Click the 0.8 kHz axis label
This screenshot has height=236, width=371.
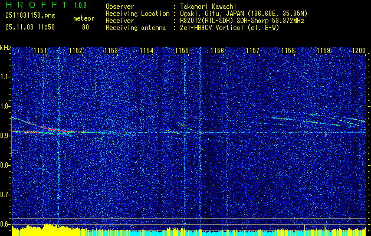point(5,165)
